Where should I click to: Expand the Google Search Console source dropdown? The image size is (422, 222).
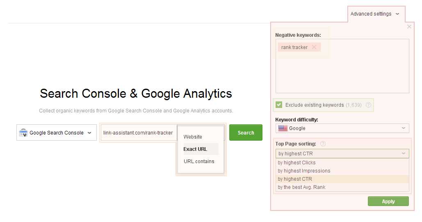(x=57, y=132)
